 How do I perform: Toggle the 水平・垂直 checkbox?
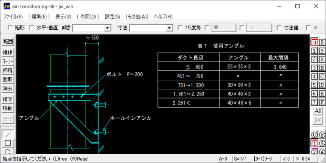click(31, 28)
